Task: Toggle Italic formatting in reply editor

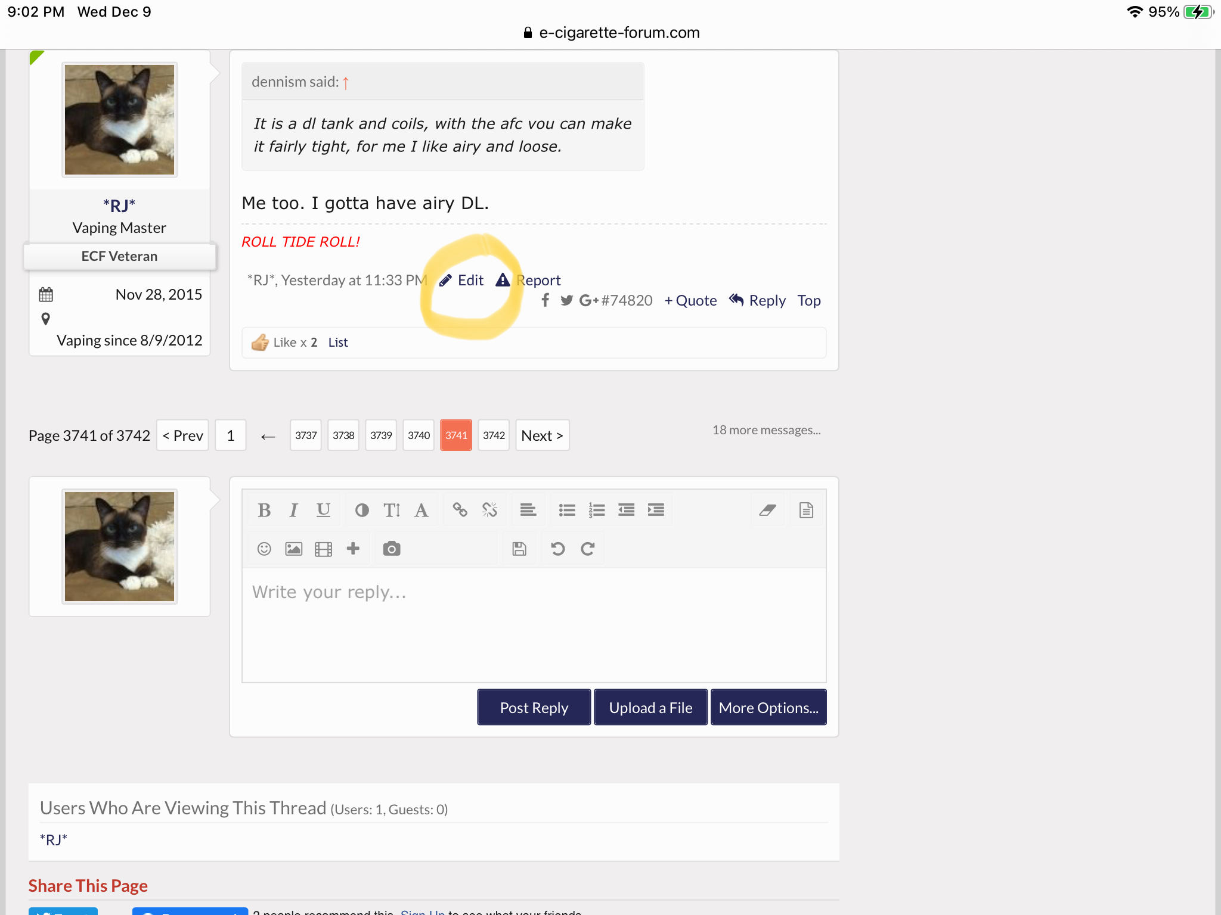Action: click(293, 510)
